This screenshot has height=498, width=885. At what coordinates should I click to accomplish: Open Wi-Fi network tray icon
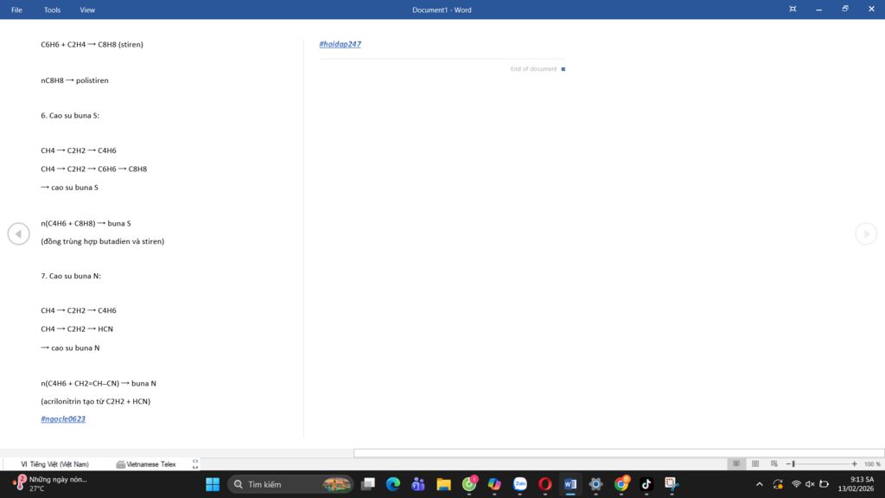[796, 484]
